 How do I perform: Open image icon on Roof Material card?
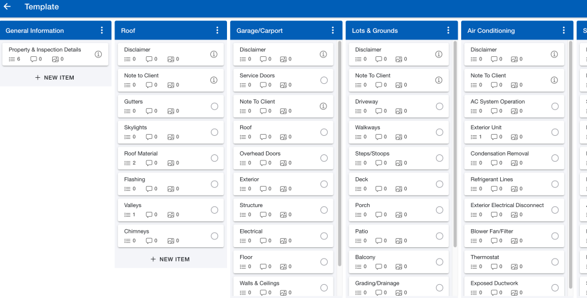(171, 163)
